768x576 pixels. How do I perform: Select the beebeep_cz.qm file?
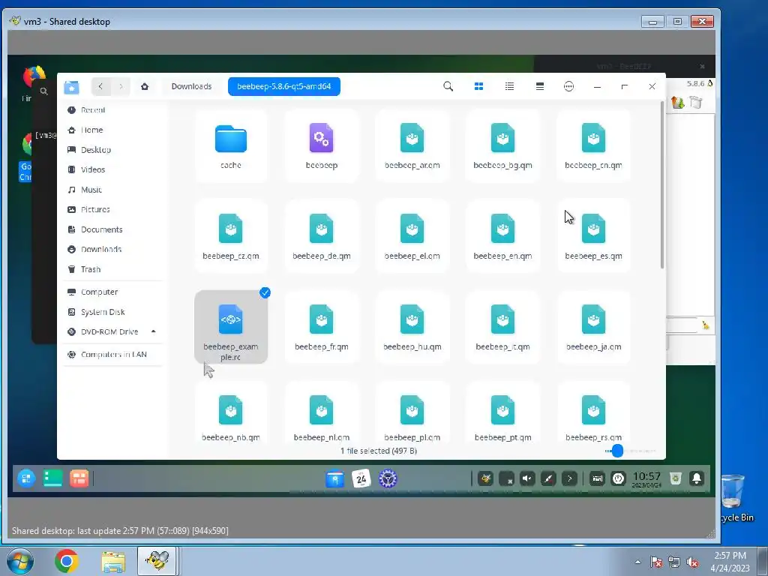pos(231,236)
